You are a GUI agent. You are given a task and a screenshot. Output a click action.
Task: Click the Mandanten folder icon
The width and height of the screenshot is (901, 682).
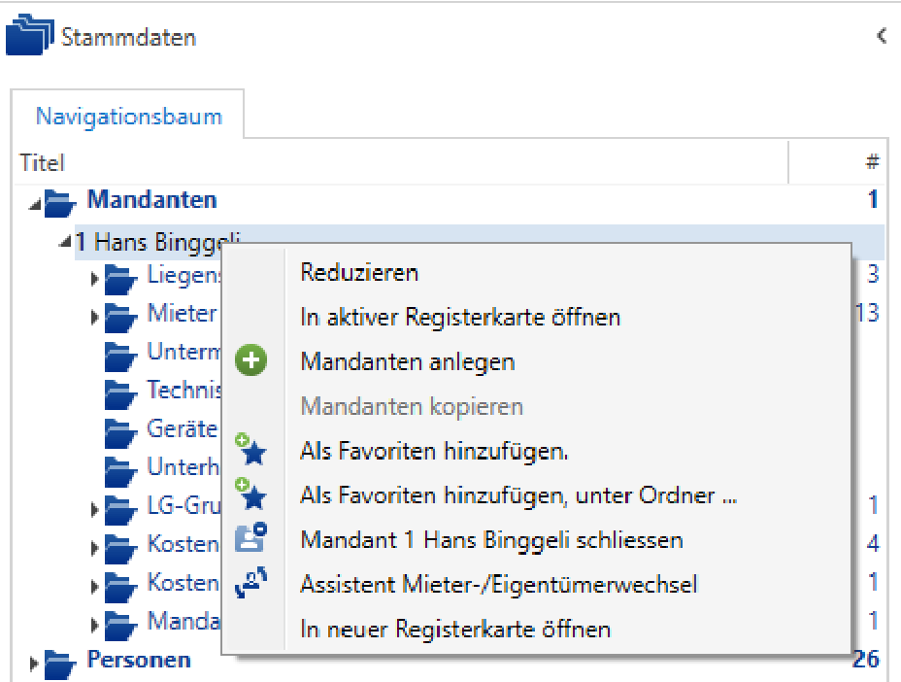tap(60, 202)
